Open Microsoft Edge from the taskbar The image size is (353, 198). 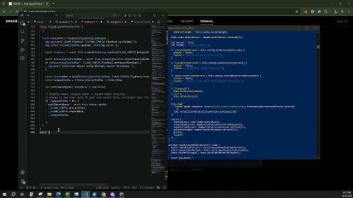click(58, 194)
